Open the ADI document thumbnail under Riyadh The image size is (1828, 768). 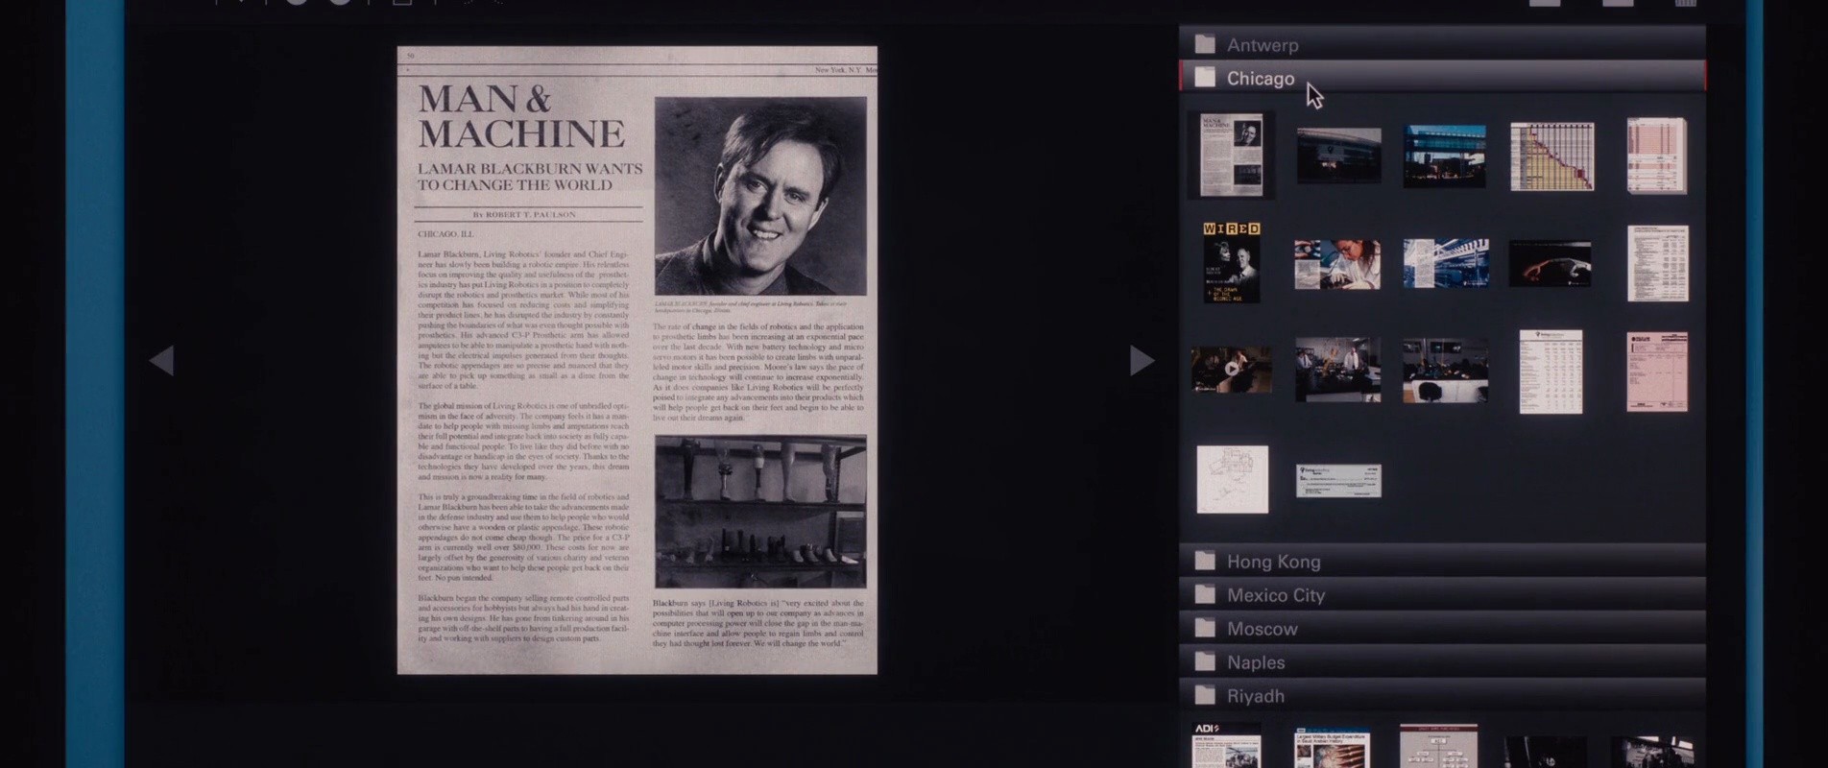(1226, 746)
